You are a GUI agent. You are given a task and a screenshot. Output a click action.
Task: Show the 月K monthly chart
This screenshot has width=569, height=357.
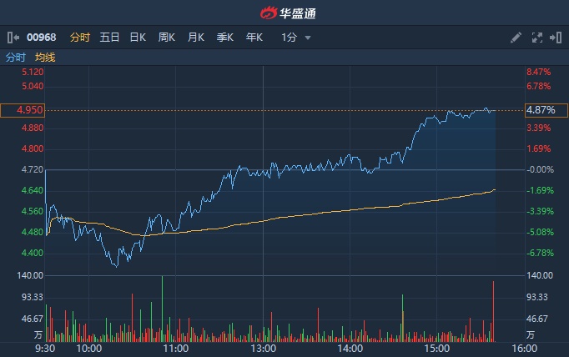coord(196,38)
